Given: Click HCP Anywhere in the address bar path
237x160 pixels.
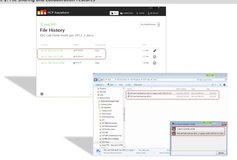Looking at the screenshot, I should coord(135,80).
